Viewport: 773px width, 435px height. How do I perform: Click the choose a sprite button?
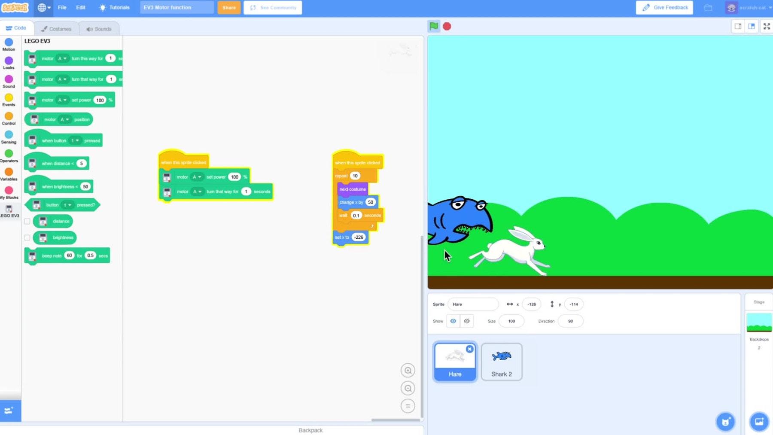[725, 422]
